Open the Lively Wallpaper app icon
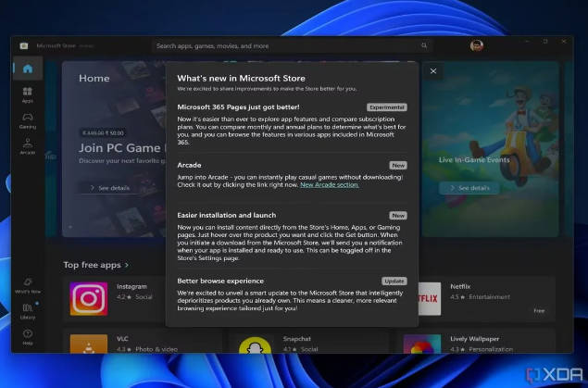588x388 pixels. click(x=422, y=344)
